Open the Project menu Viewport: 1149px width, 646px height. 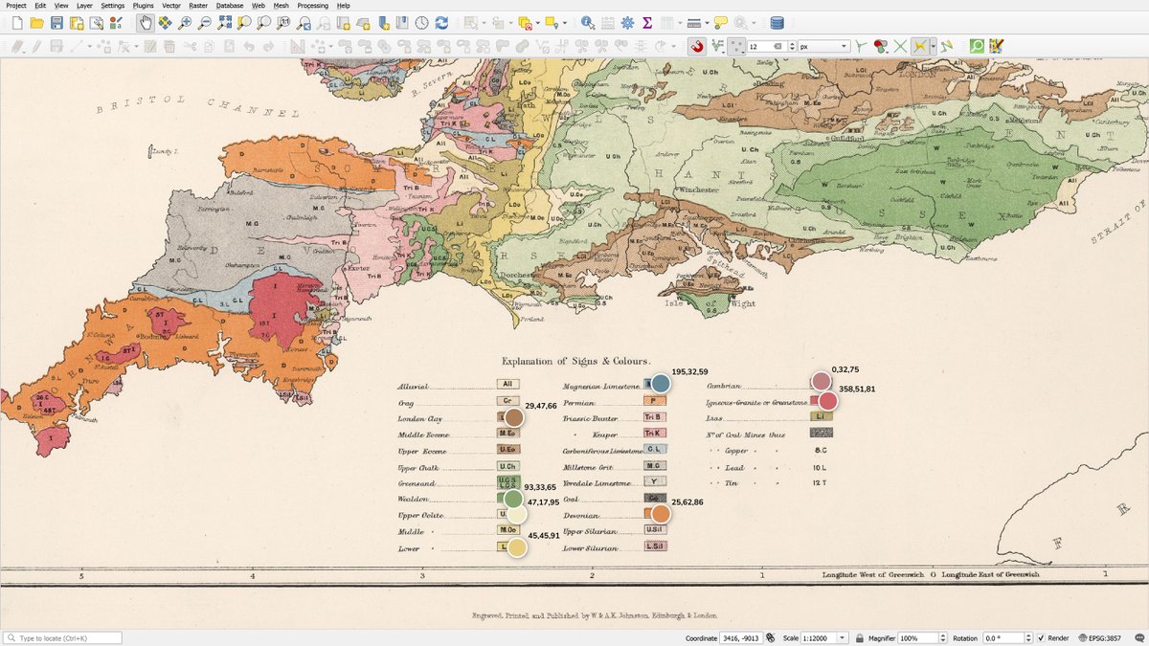click(16, 6)
